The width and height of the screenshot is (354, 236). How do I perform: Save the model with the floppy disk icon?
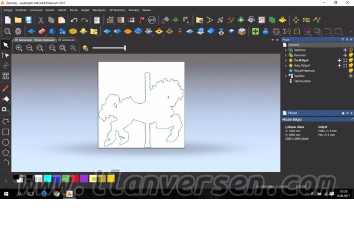[x=28, y=20]
